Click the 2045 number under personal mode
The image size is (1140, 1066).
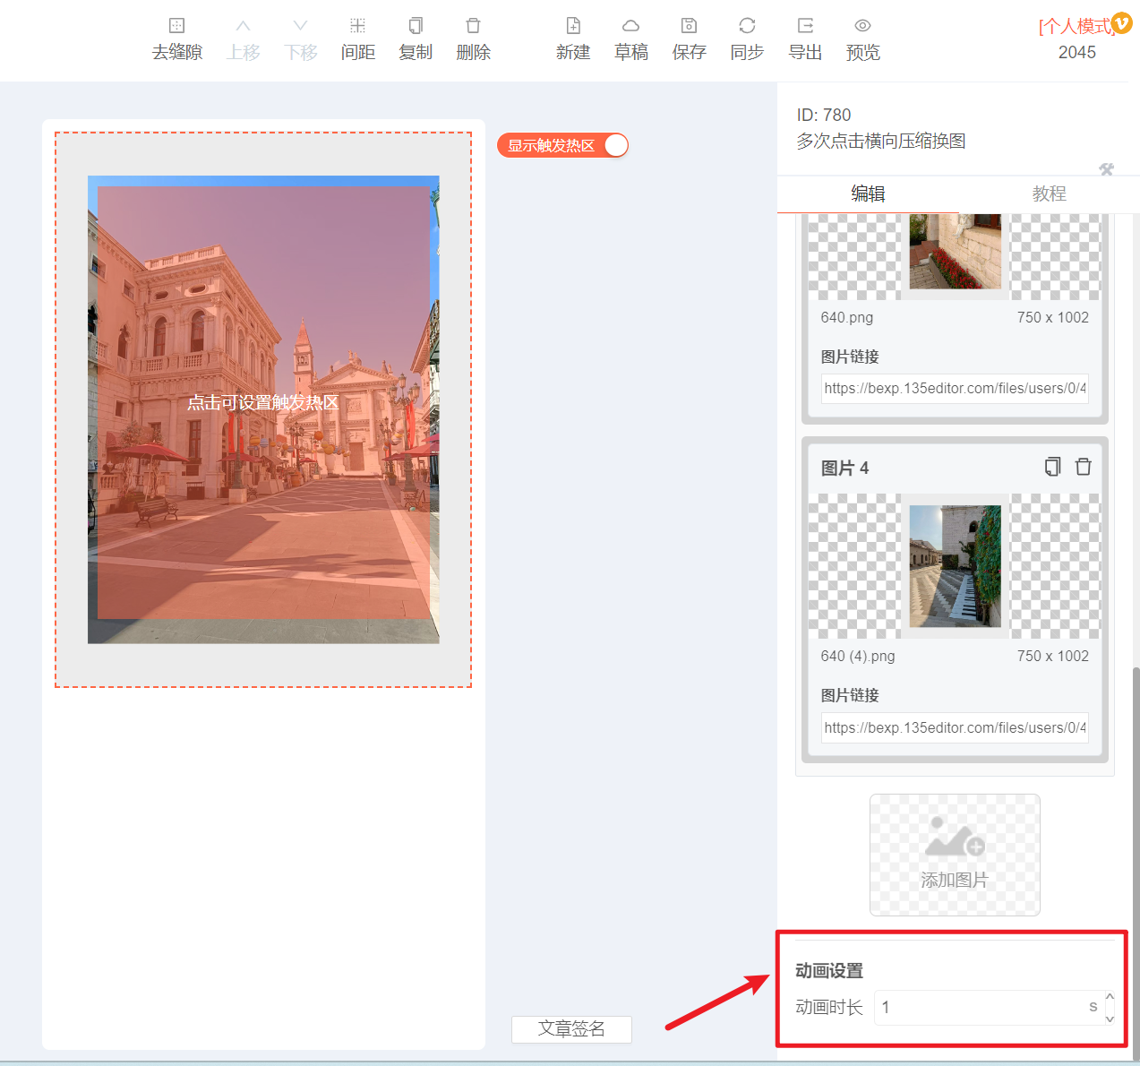tap(1077, 52)
